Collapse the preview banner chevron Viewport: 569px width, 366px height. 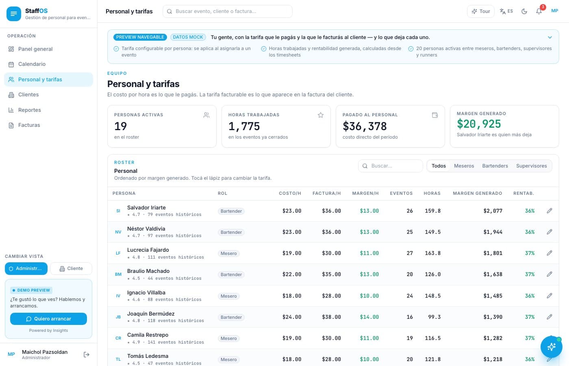click(550, 37)
